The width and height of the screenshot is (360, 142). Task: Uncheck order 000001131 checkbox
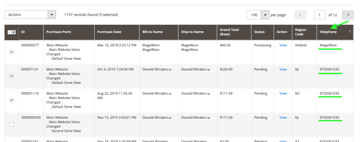click(x=12, y=76)
